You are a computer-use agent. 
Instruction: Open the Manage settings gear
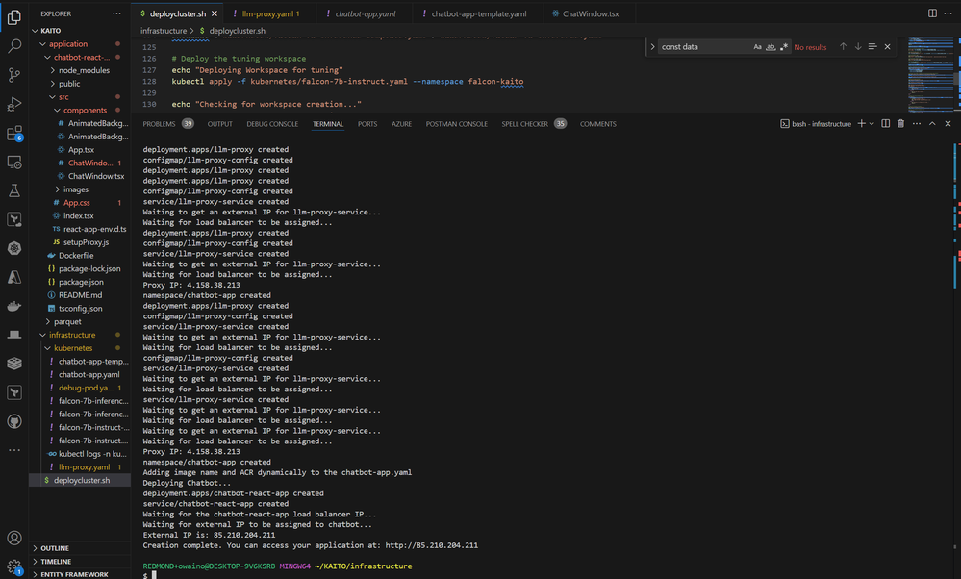click(x=13, y=566)
